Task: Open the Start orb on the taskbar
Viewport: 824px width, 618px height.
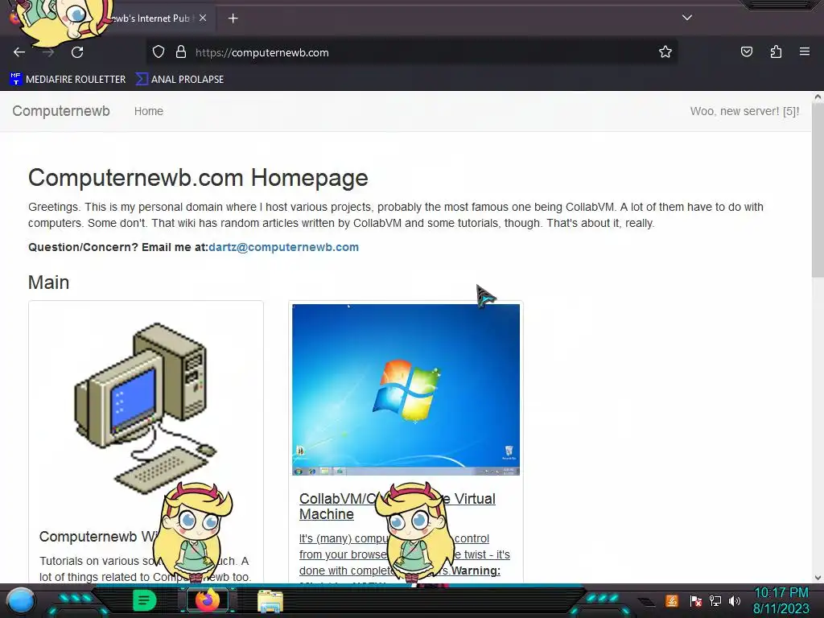Action: pos(21,600)
